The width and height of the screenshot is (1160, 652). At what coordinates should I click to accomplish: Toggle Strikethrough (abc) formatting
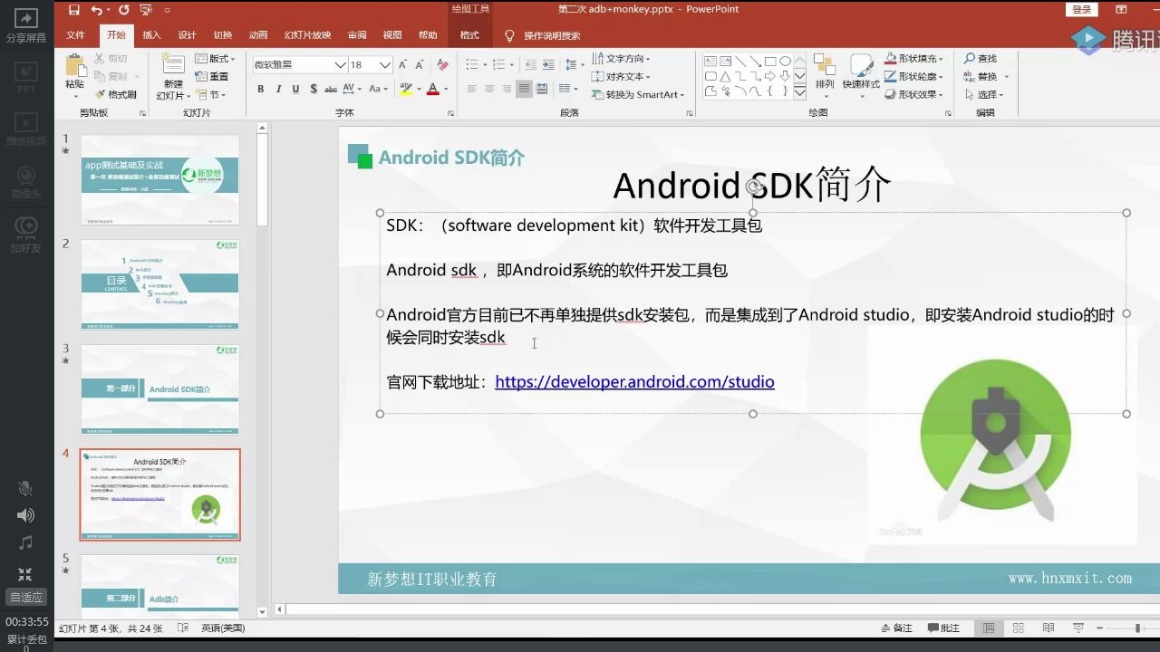tap(331, 89)
